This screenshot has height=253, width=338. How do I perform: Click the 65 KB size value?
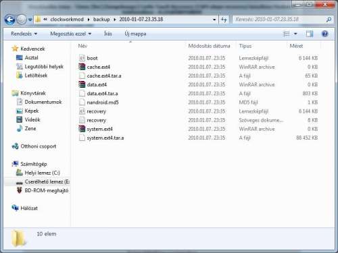tap(311, 76)
